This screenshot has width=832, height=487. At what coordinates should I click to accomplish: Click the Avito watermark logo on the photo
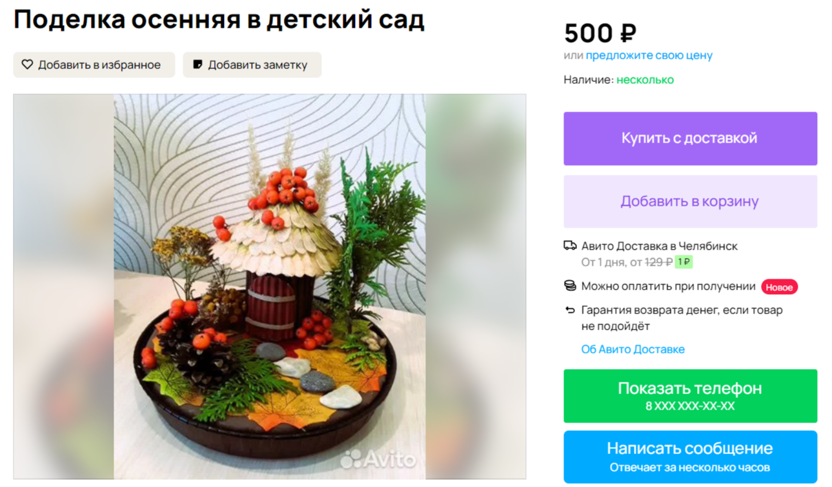378,459
